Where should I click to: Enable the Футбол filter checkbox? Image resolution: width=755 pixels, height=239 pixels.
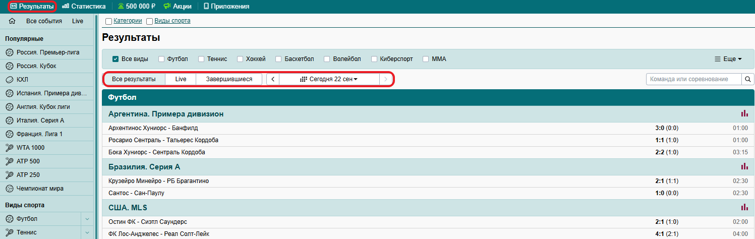point(162,59)
